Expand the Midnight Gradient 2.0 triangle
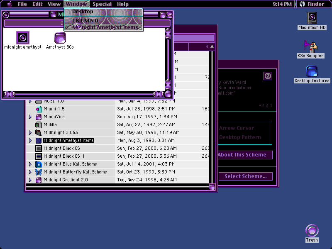 [x=30, y=180]
